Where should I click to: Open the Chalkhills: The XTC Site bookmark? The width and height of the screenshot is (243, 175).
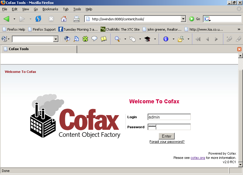click(120, 29)
